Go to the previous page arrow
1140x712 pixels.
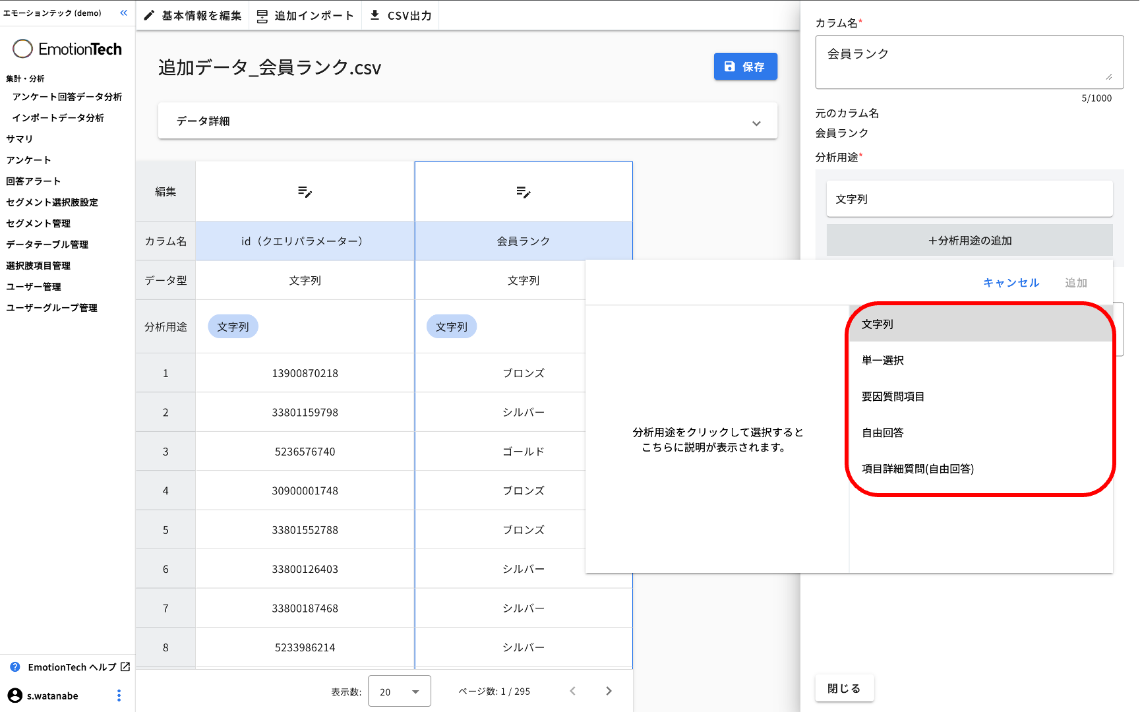coord(572,691)
